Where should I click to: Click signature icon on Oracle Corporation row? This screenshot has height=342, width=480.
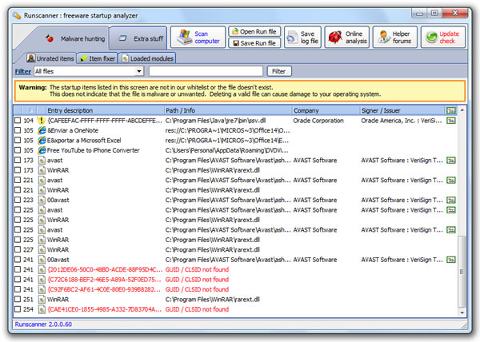pos(450,121)
